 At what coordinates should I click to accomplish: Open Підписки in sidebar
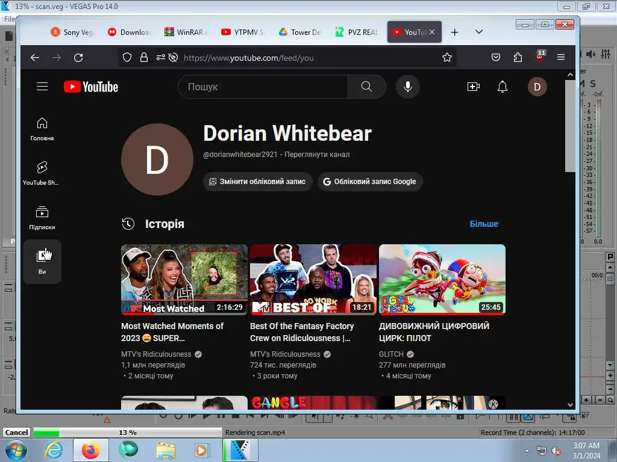[x=42, y=218]
